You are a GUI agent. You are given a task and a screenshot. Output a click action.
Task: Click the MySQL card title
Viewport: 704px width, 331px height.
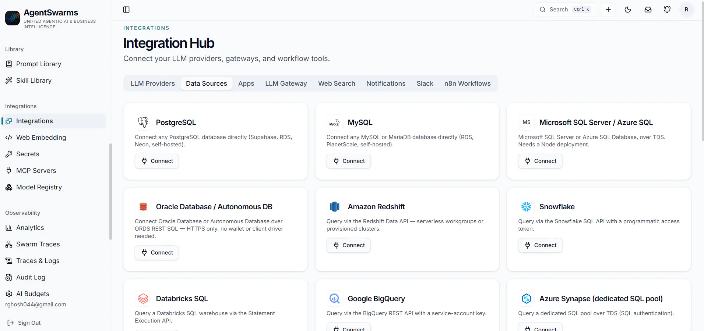tap(360, 122)
